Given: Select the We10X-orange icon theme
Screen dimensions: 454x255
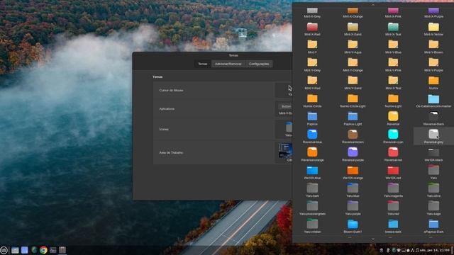Looking at the screenshot, I should tap(353, 173).
